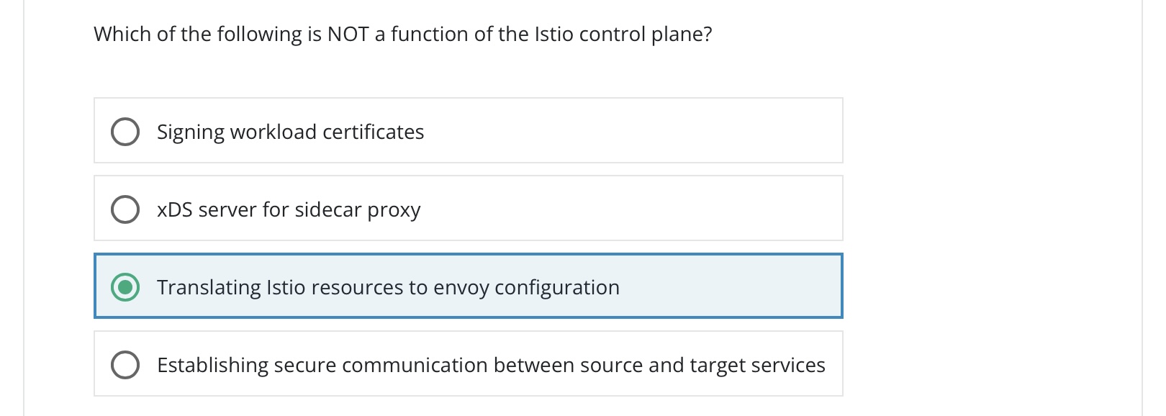Click the selected Translating Istio resources radio
The width and height of the screenshot is (1166, 416).
[x=125, y=287]
